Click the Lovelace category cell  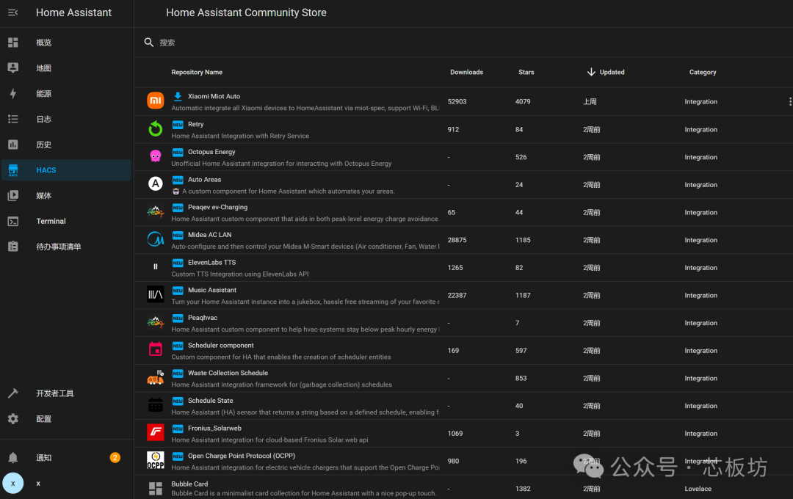(x=698, y=489)
